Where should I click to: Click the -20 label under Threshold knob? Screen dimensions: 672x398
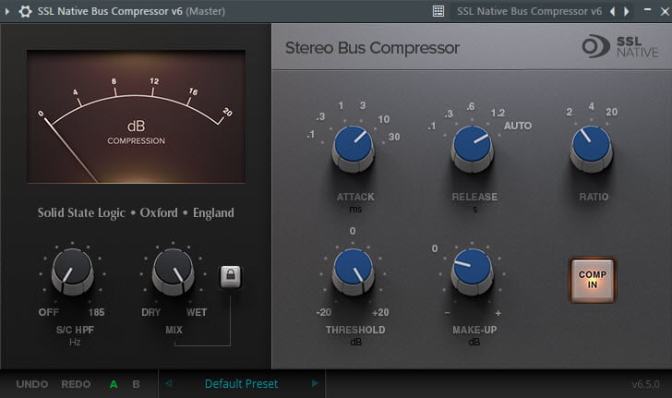pos(324,312)
